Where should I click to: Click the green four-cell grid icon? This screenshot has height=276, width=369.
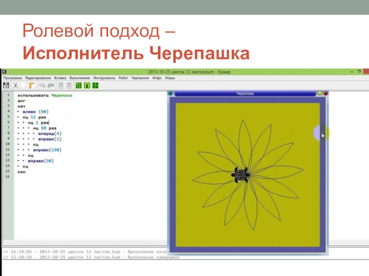tap(95, 86)
